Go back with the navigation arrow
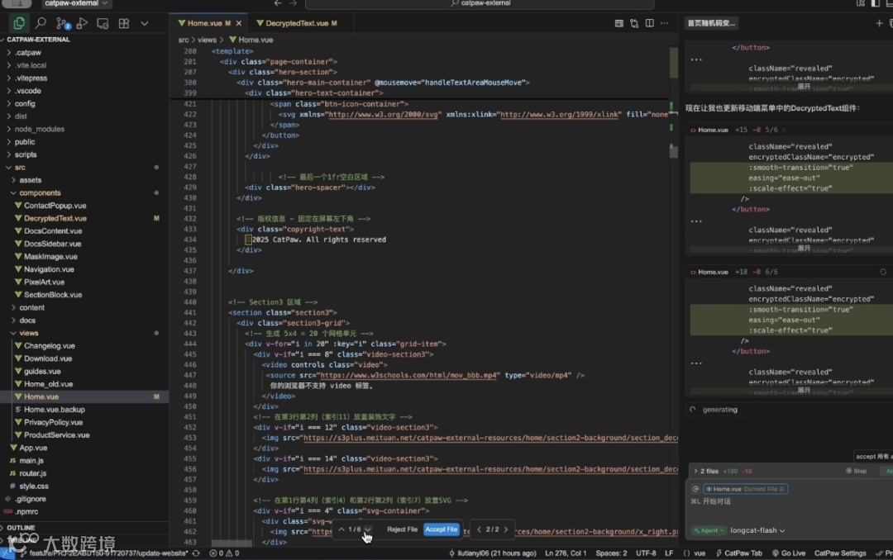Image resolution: width=893 pixels, height=560 pixels. (x=277, y=3)
